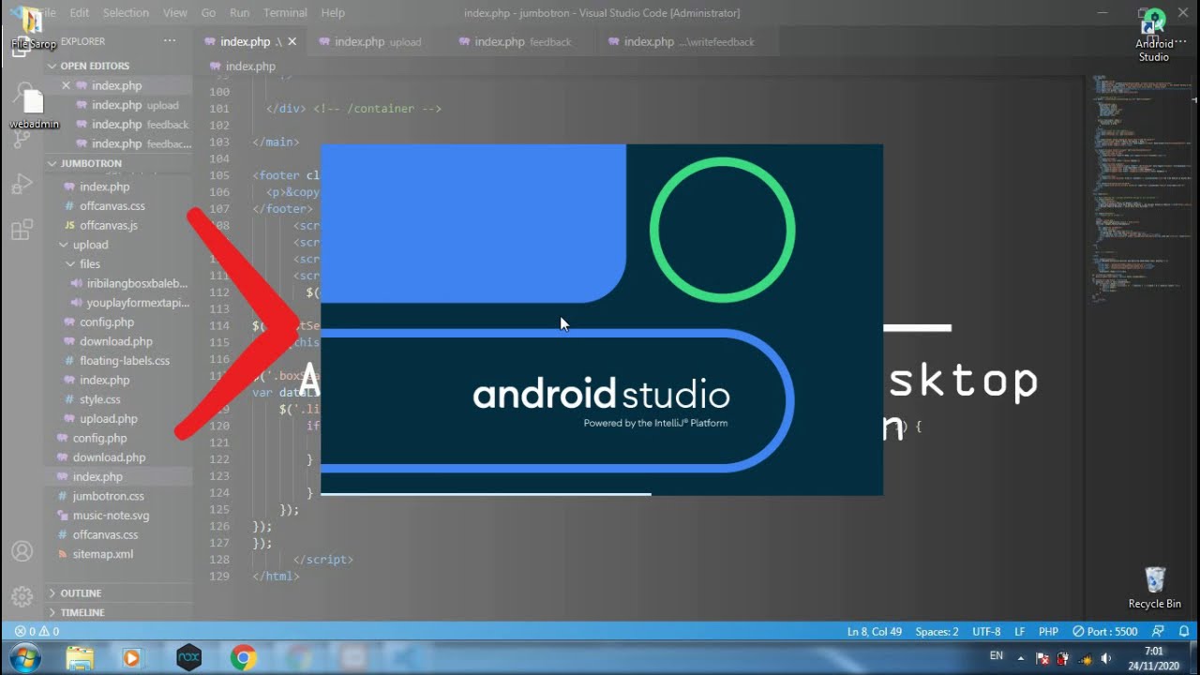Select UTF-8 encoding in the status bar
This screenshot has height=675, width=1200.
coord(986,632)
